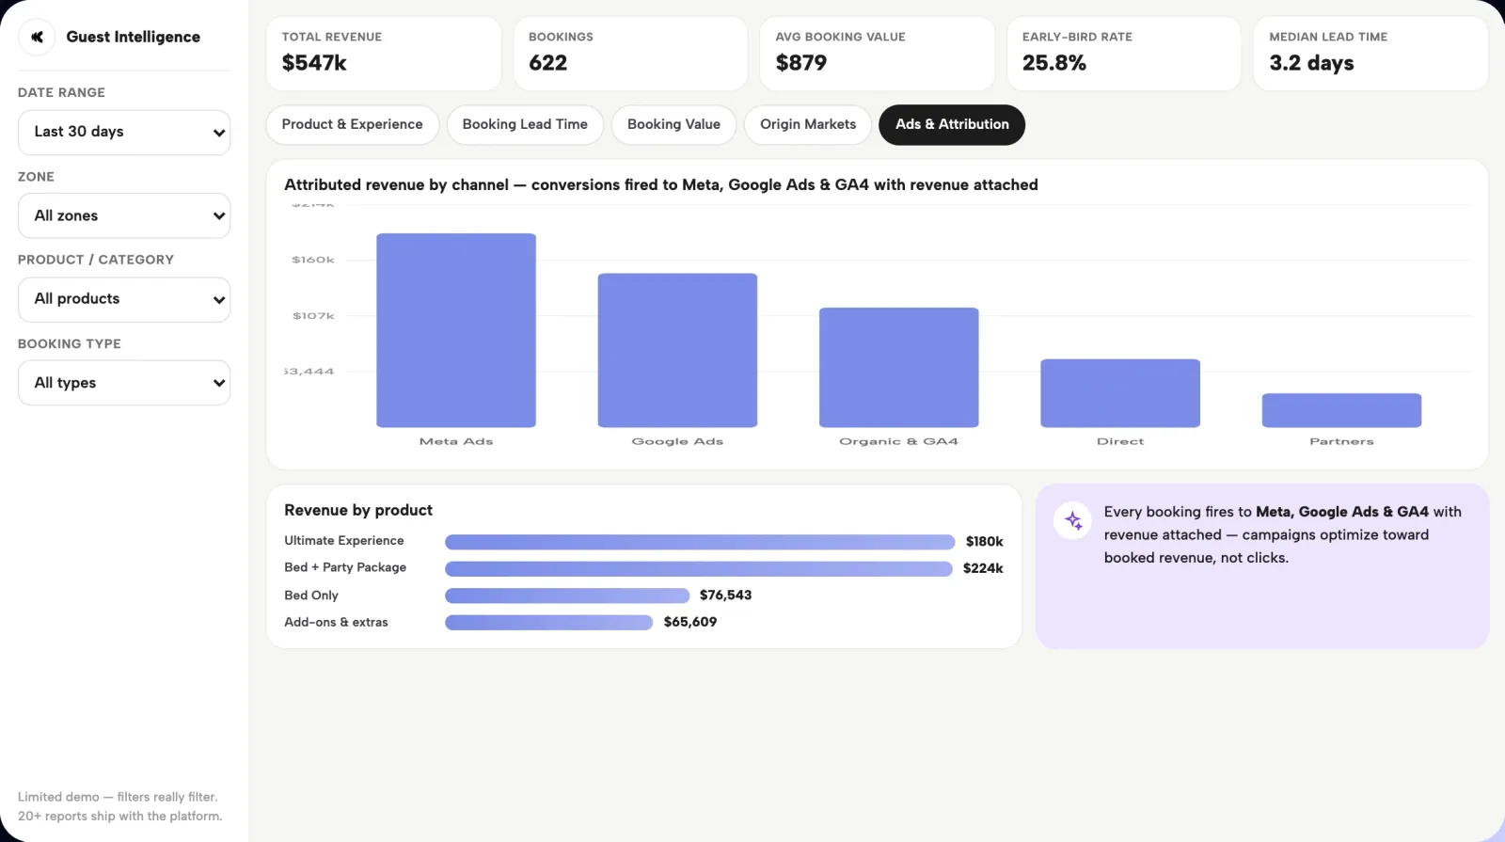Open the All zones dropdown
This screenshot has height=842, width=1505.
[x=124, y=215]
